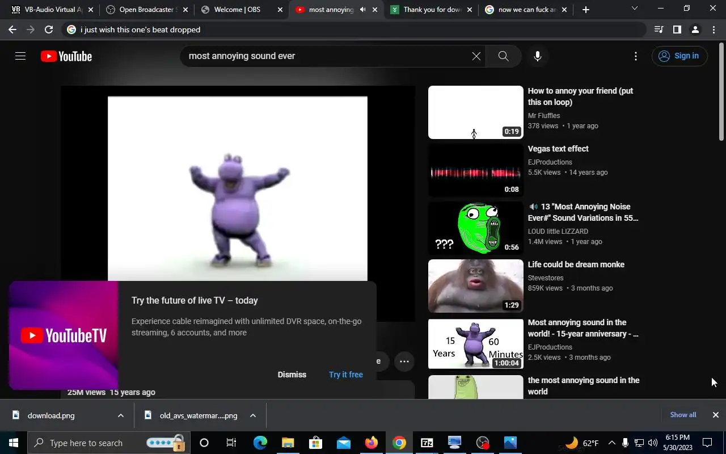
Task: Launch Microsoft Edge from taskbar
Action: click(260, 443)
